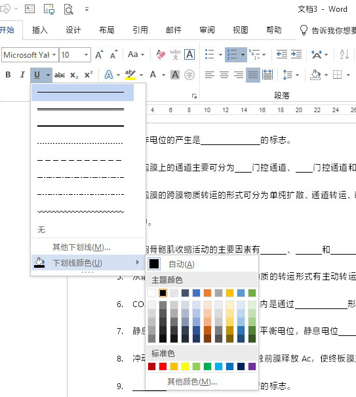Expand the Underline style dropdown arrow
Viewport: 356px width, 397px height.
click(48, 75)
